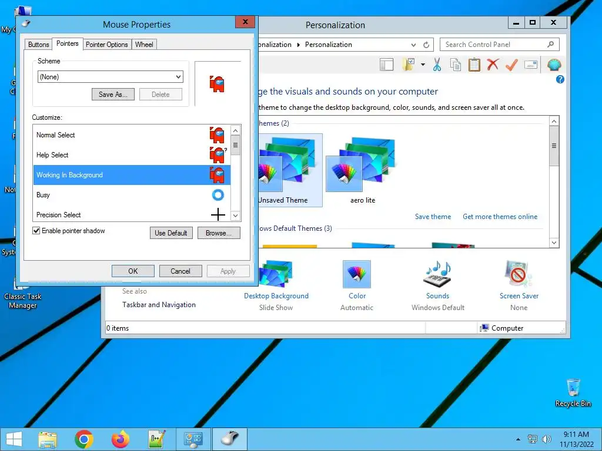This screenshot has width=602, height=451.
Task: Click the Rename icon in Personalization toolbar
Action: 531,65
